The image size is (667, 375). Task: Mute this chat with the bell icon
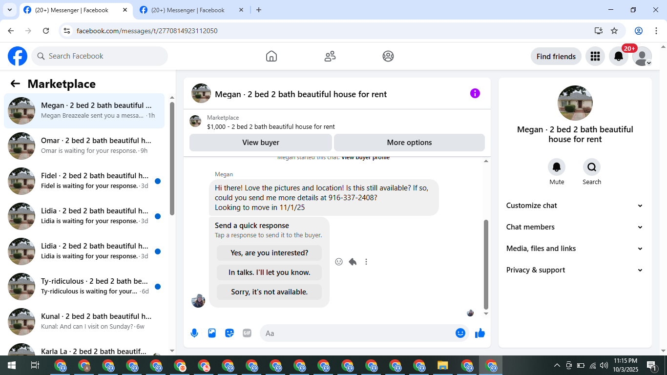[557, 167]
